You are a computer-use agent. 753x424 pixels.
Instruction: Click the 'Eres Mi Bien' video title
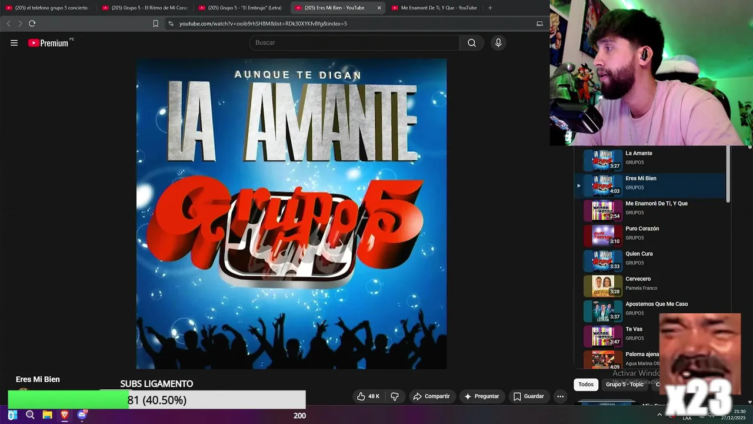(38, 380)
